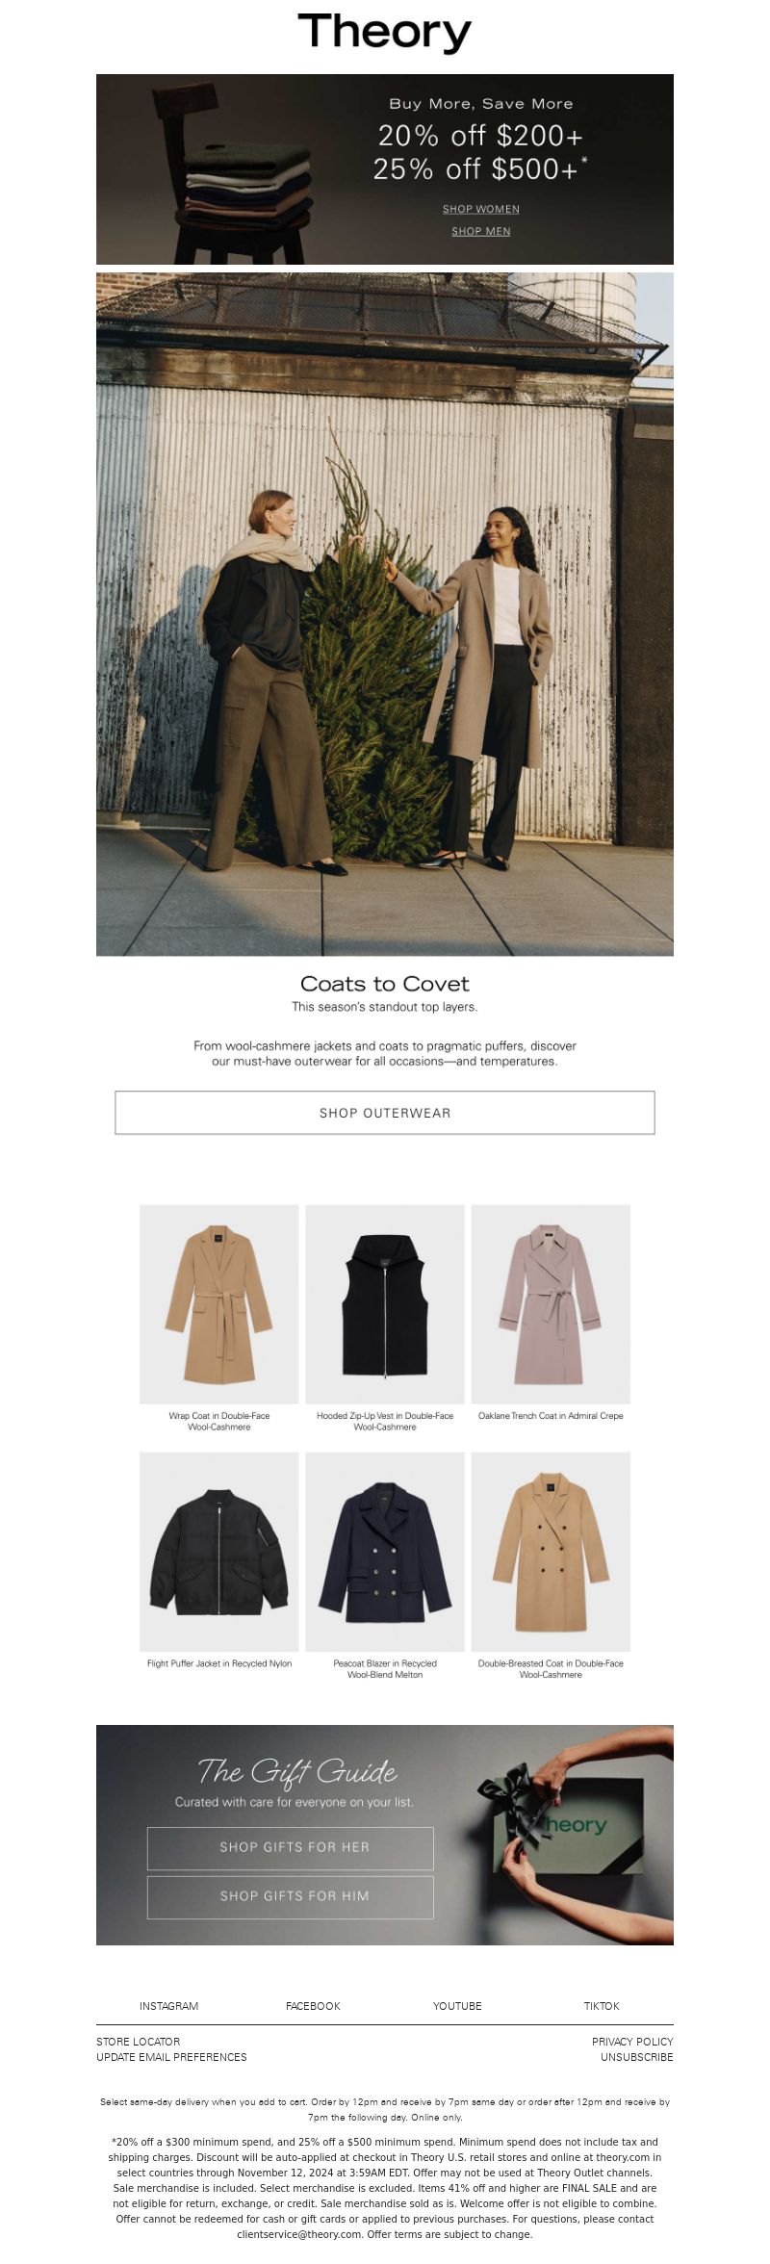Viewport: 770px width, 2264px height.
Task: Click the Theory logo at top
Action: click(x=385, y=33)
